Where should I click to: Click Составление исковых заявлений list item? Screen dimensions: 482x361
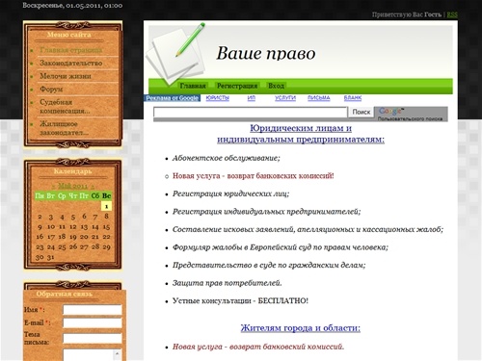pos(308,229)
